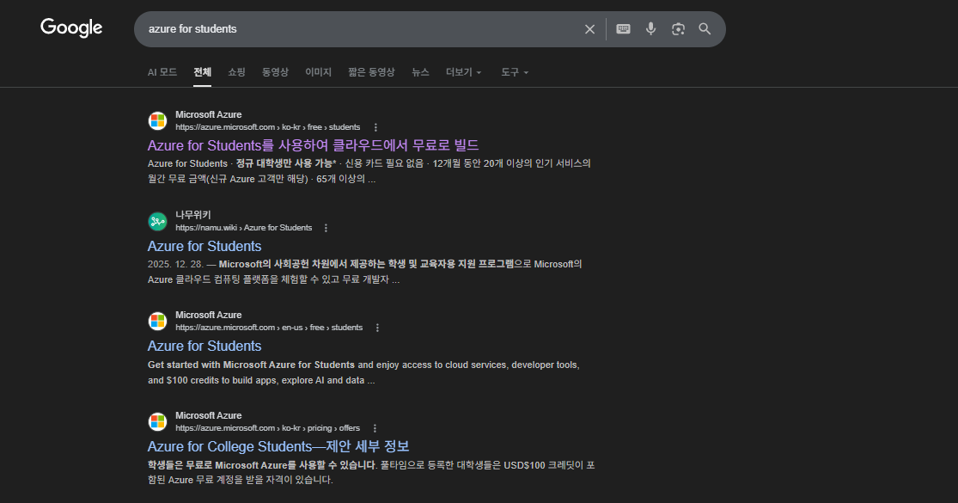
Task: Click the magnifying glass search button
Action: 705,28
